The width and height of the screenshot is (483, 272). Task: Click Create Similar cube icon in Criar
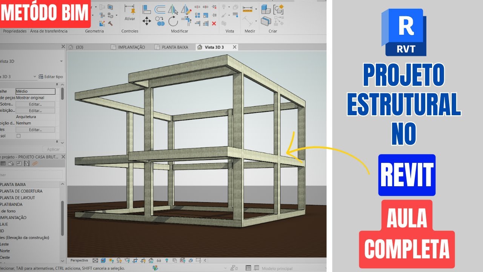266,9
